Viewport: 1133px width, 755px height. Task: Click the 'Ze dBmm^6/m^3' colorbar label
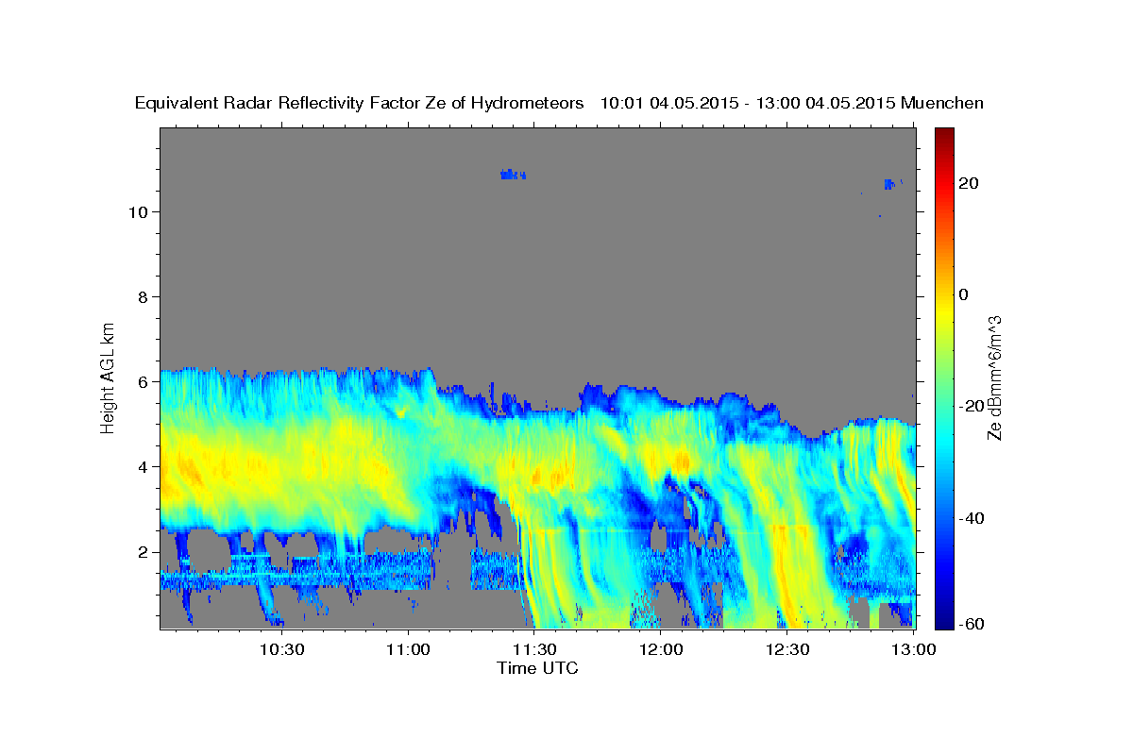coord(994,377)
